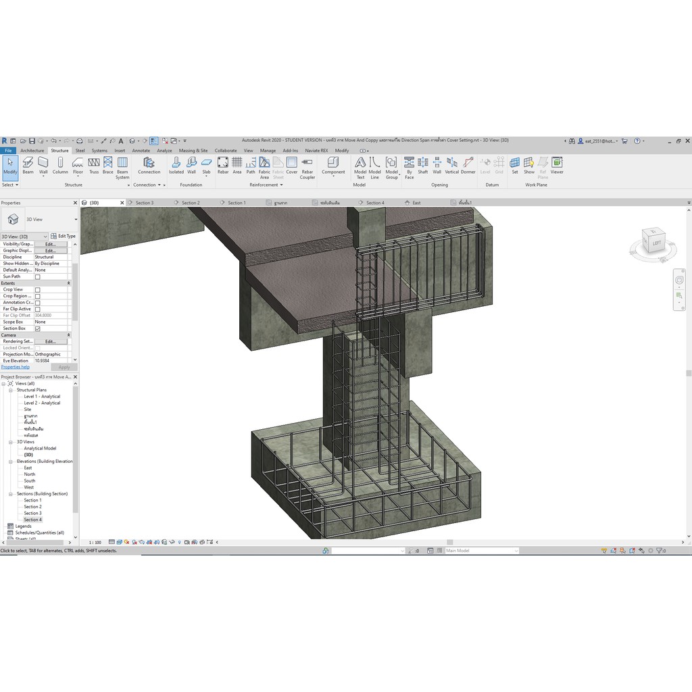Switch to the Section 3 view tab

click(145, 203)
